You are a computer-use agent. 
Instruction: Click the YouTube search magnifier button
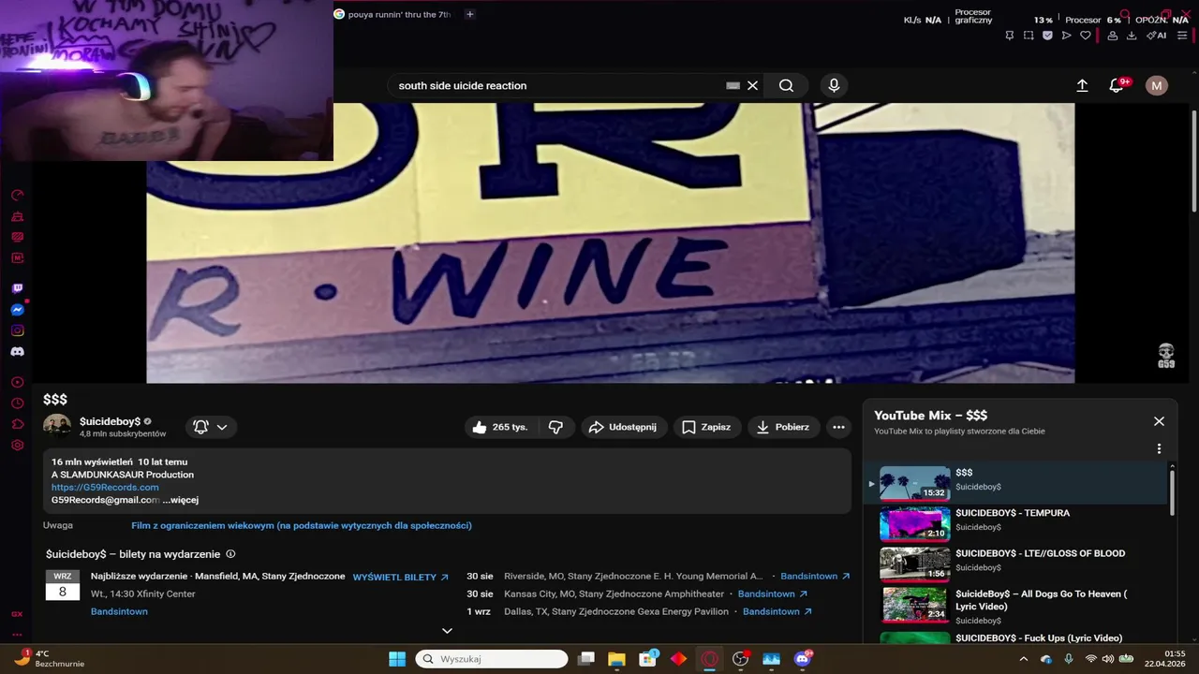[x=786, y=85]
